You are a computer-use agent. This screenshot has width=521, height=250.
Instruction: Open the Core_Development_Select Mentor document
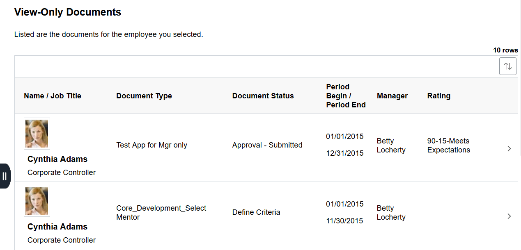[161, 212]
